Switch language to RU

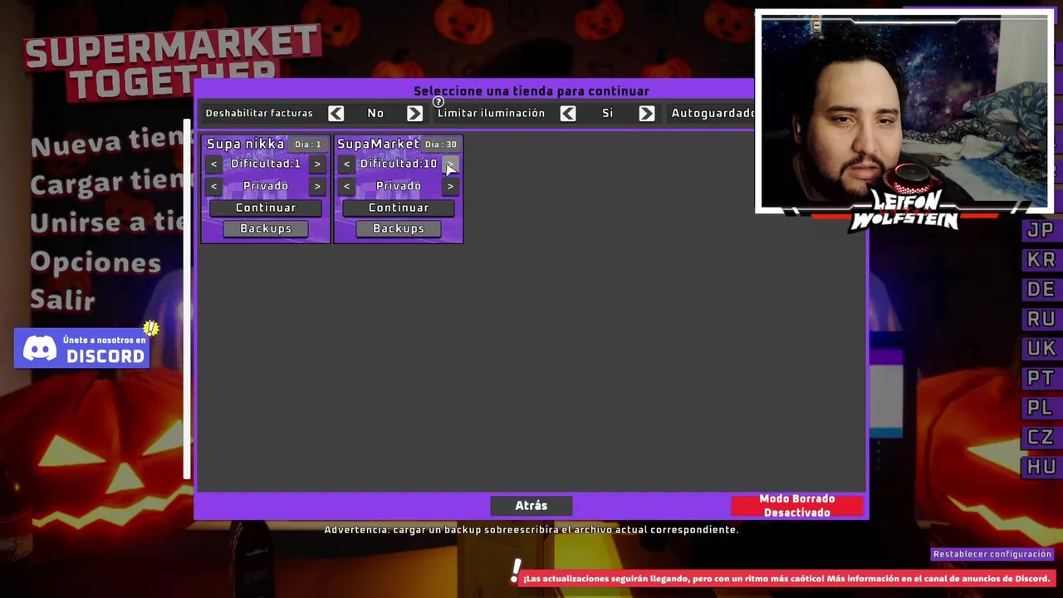[x=1041, y=319]
